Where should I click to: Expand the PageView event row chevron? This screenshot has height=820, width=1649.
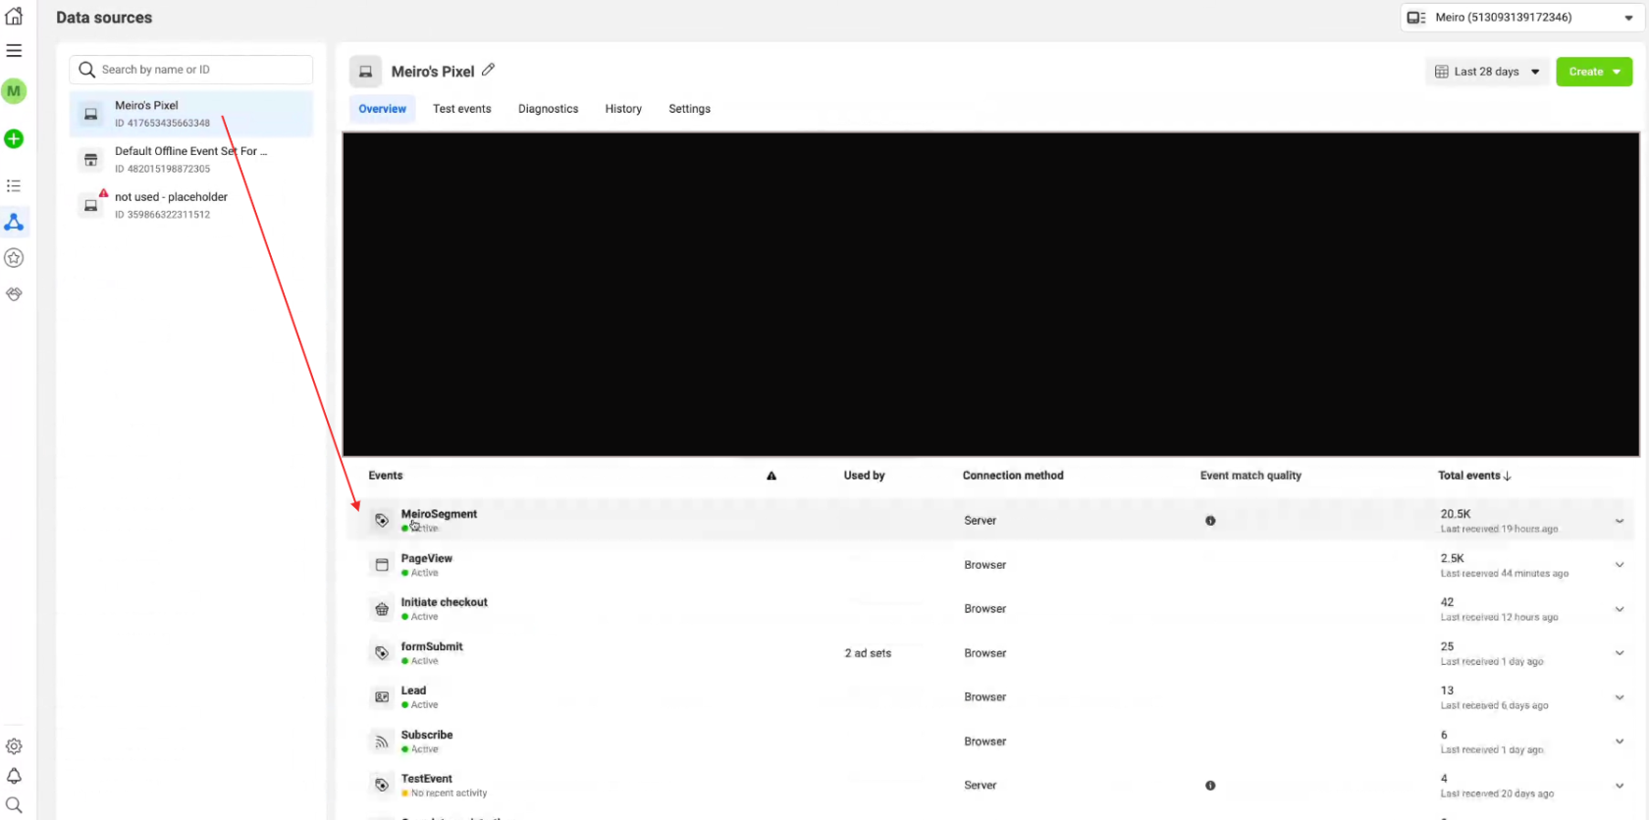[x=1620, y=565]
